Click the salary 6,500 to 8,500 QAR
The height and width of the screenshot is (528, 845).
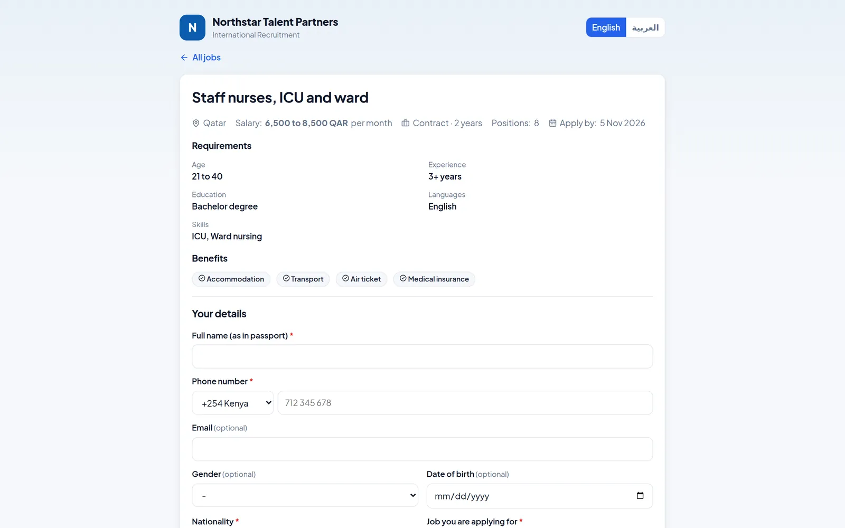point(306,123)
